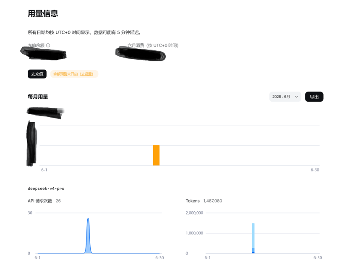Click the 30 axis label in API chart

pyautogui.click(x=30, y=213)
